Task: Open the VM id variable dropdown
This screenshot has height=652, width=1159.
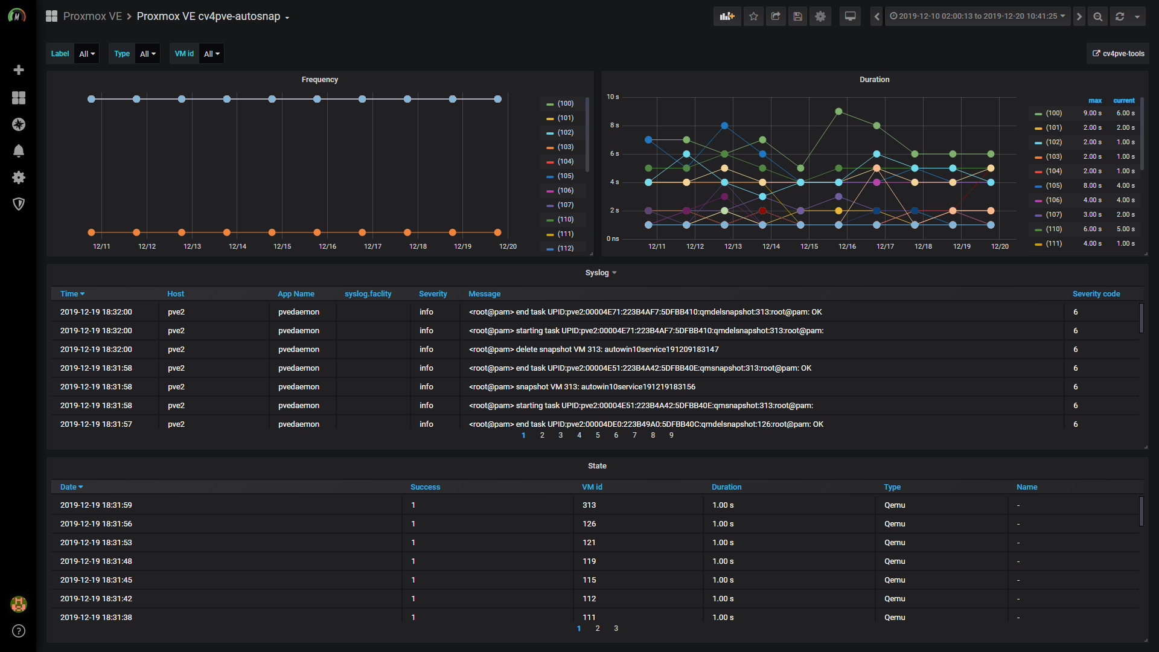Action: (x=211, y=54)
